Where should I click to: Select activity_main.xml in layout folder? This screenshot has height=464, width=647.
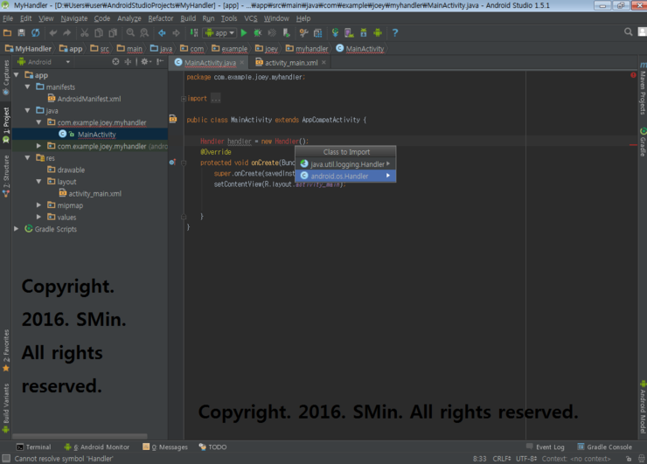(90, 193)
